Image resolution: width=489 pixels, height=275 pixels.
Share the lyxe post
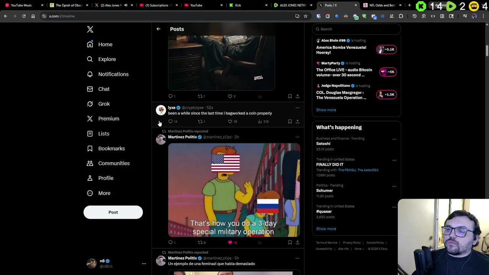[297, 121]
